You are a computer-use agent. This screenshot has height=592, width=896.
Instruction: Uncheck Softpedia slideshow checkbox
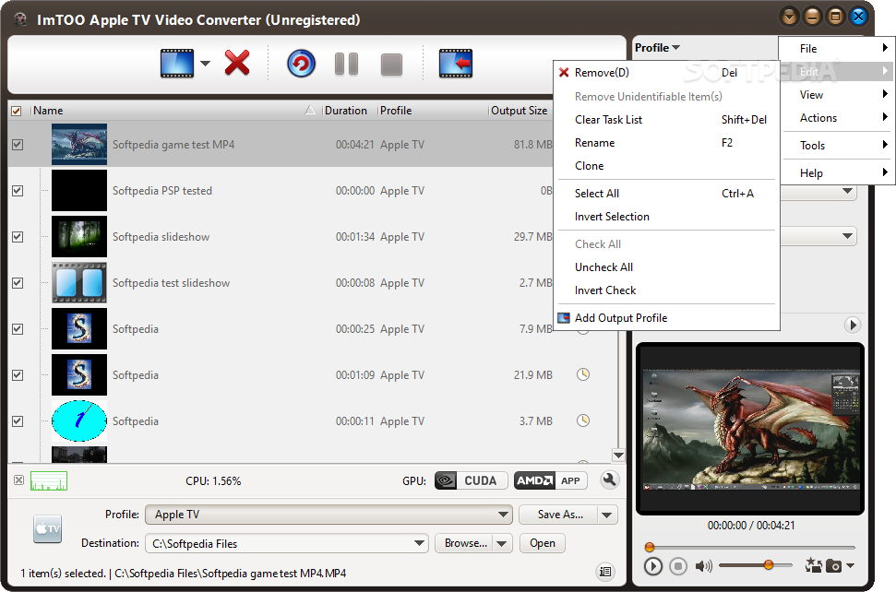[x=18, y=237]
